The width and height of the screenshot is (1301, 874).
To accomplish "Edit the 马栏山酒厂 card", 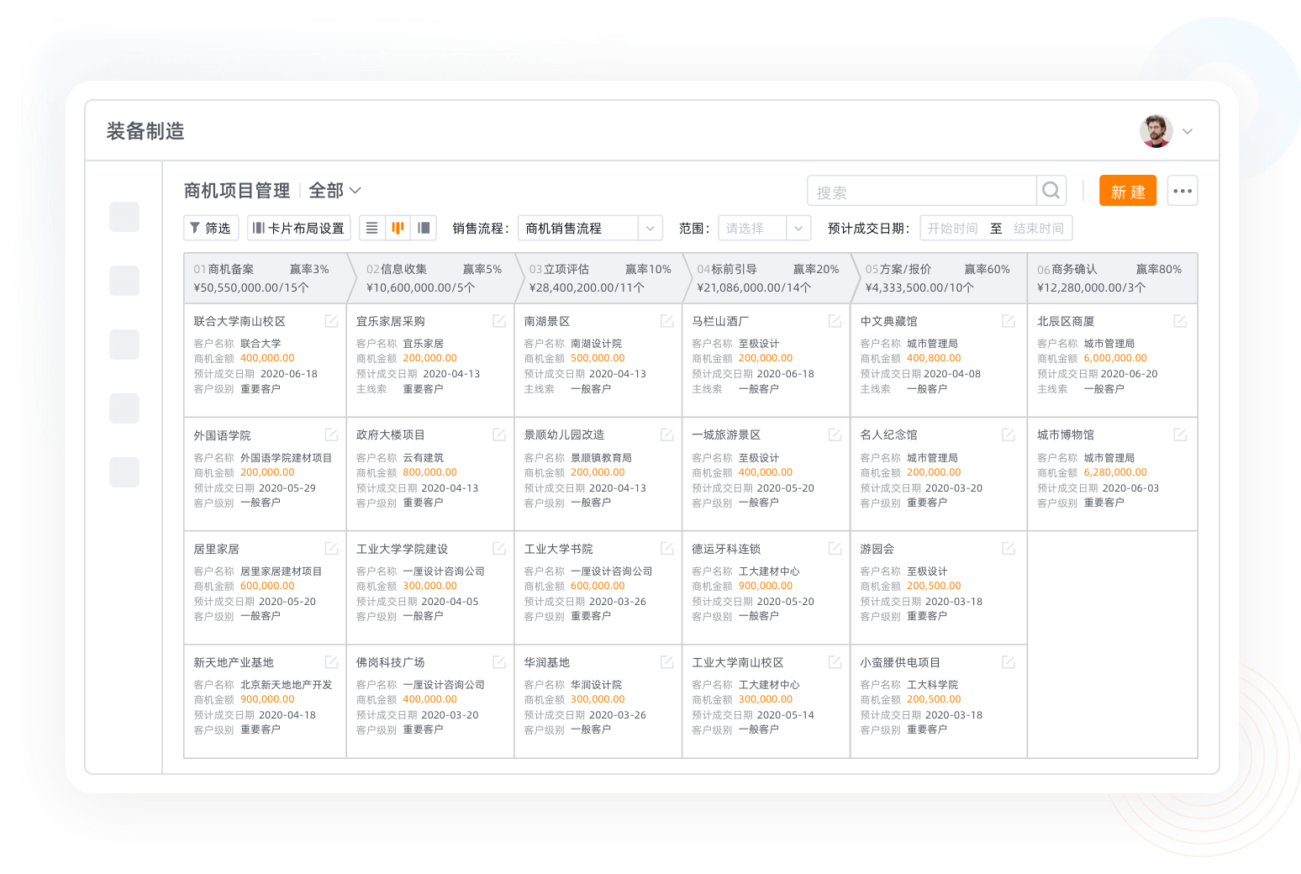I will pos(835,321).
